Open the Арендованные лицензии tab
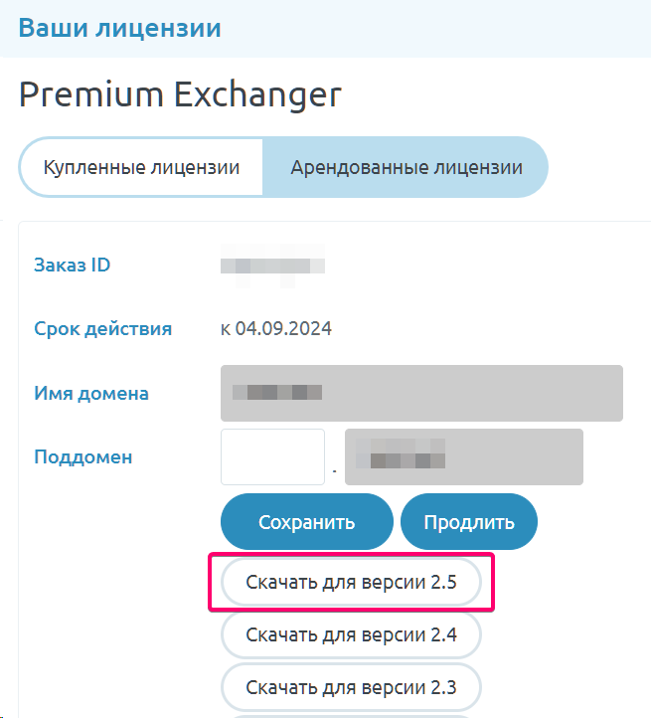 (x=406, y=167)
